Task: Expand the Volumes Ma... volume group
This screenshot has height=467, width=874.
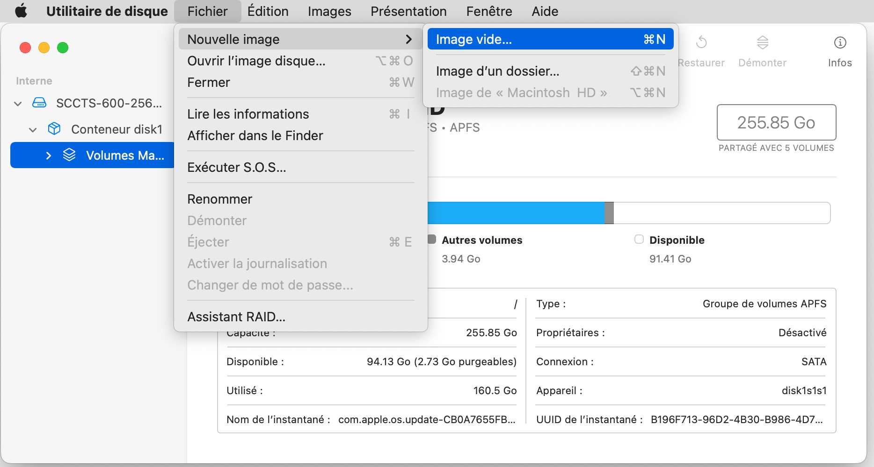Action: pos(48,156)
